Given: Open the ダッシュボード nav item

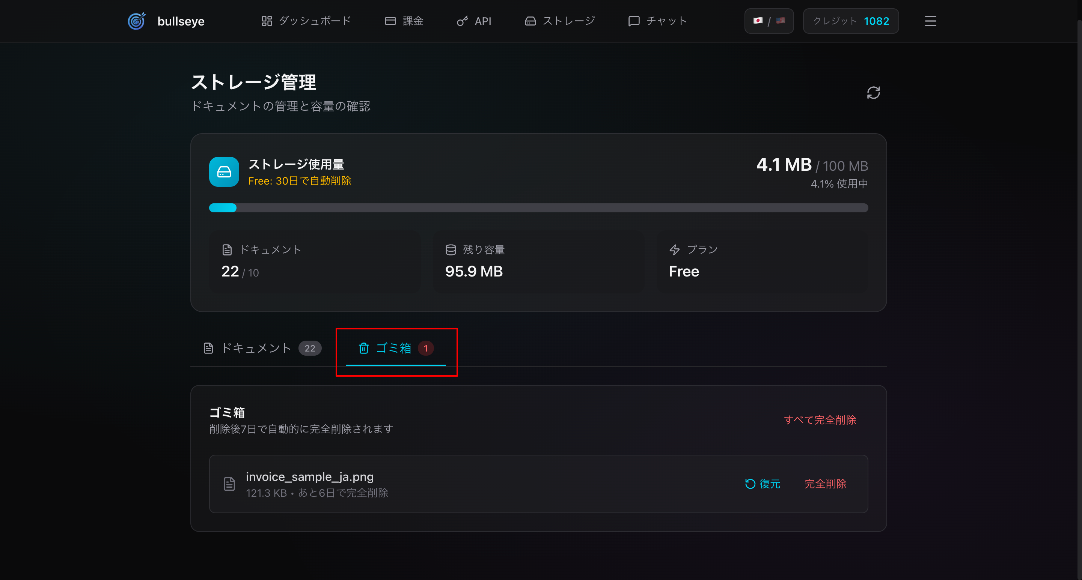Looking at the screenshot, I should (306, 21).
